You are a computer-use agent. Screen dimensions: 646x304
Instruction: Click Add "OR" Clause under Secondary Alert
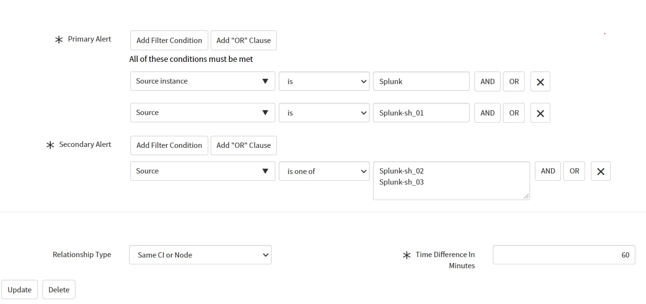244,145
